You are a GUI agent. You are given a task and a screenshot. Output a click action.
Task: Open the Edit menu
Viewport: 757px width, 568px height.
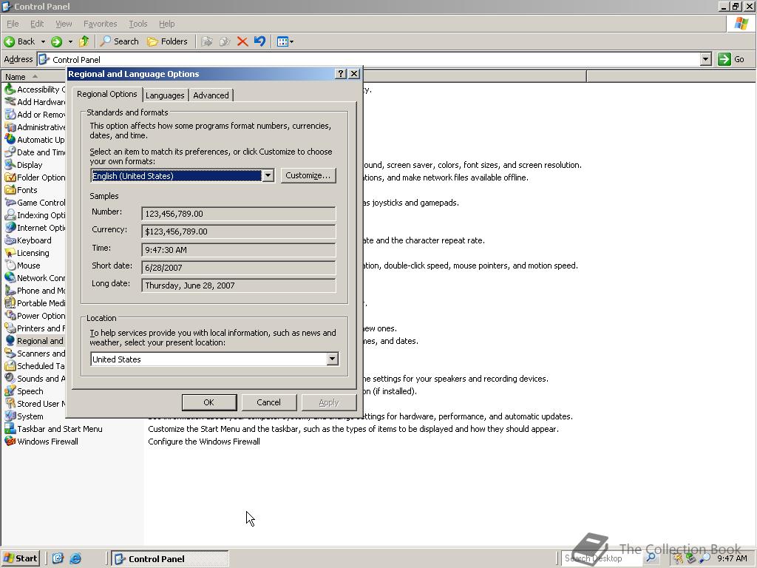[x=37, y=24]
